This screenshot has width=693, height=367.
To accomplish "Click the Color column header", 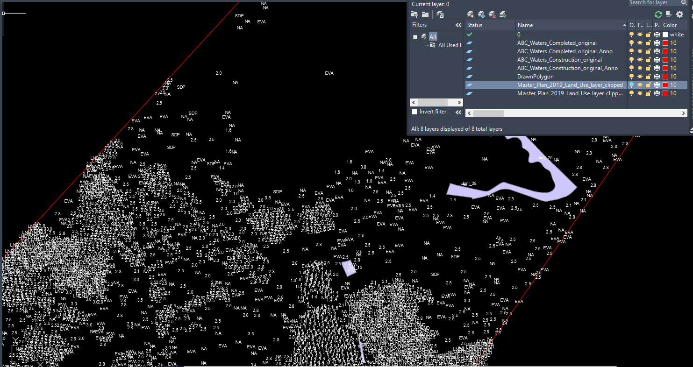I will click(674, 25).
